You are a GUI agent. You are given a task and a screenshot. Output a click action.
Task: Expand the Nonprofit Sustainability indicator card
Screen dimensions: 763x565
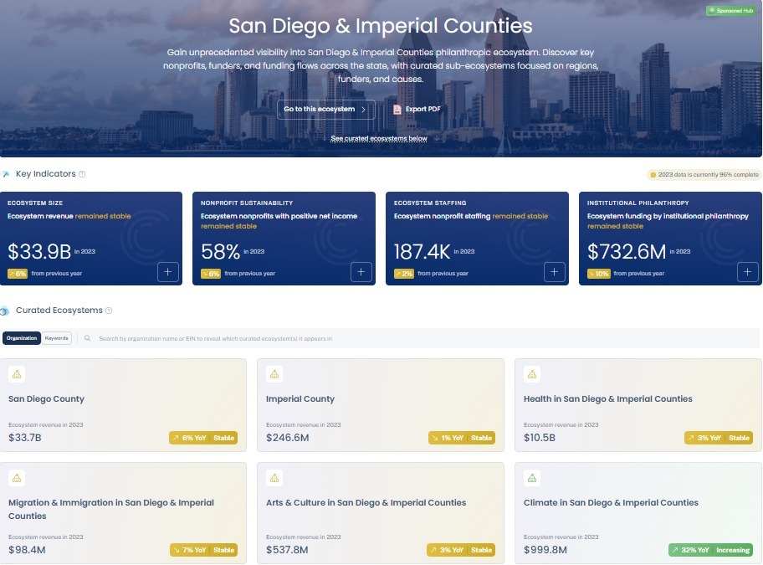coord(361,272)
